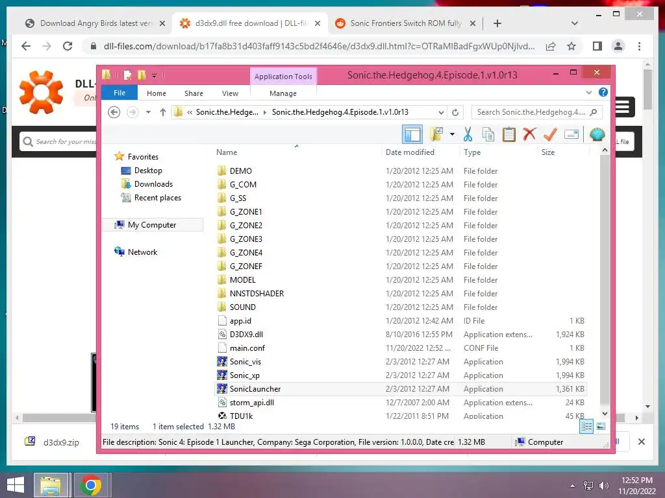Viewport: 665px width, 498px height.
Task: Open the Manage ribbon tab
Action: click(x=283, y=93)
